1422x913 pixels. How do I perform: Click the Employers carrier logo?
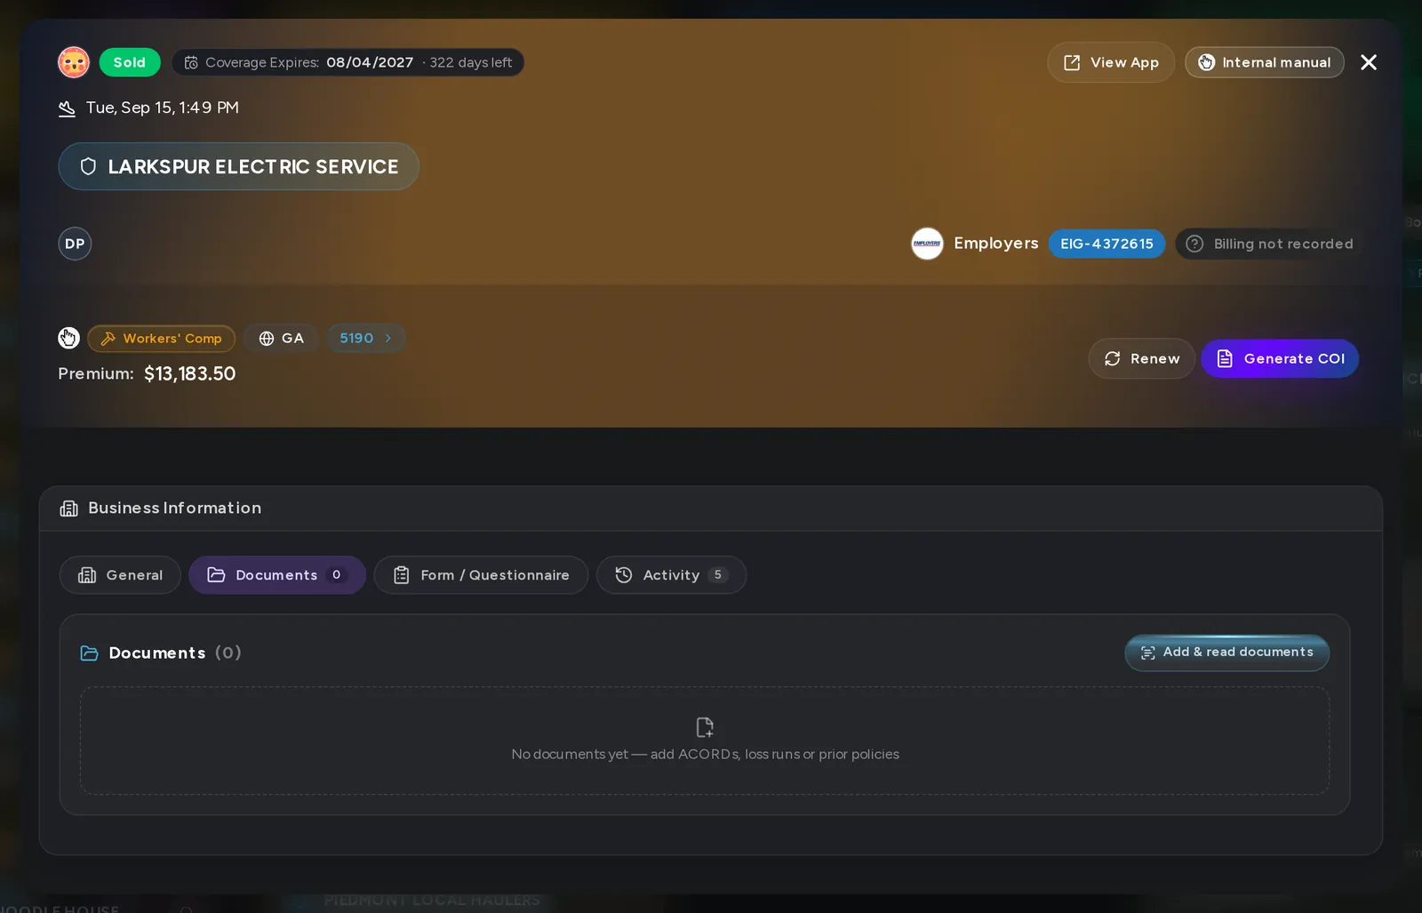point(927,244)
